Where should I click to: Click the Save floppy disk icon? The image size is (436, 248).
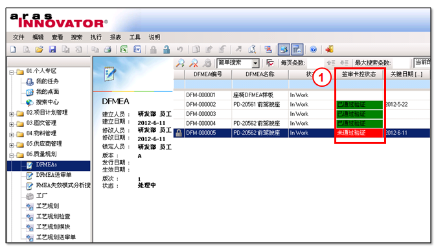tap(52, 49)
